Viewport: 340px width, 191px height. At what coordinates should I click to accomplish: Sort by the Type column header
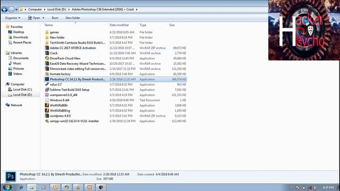(143, 25)
